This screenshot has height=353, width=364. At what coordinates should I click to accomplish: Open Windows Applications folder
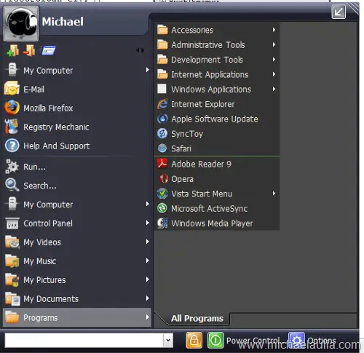click(x=217, y=90)
